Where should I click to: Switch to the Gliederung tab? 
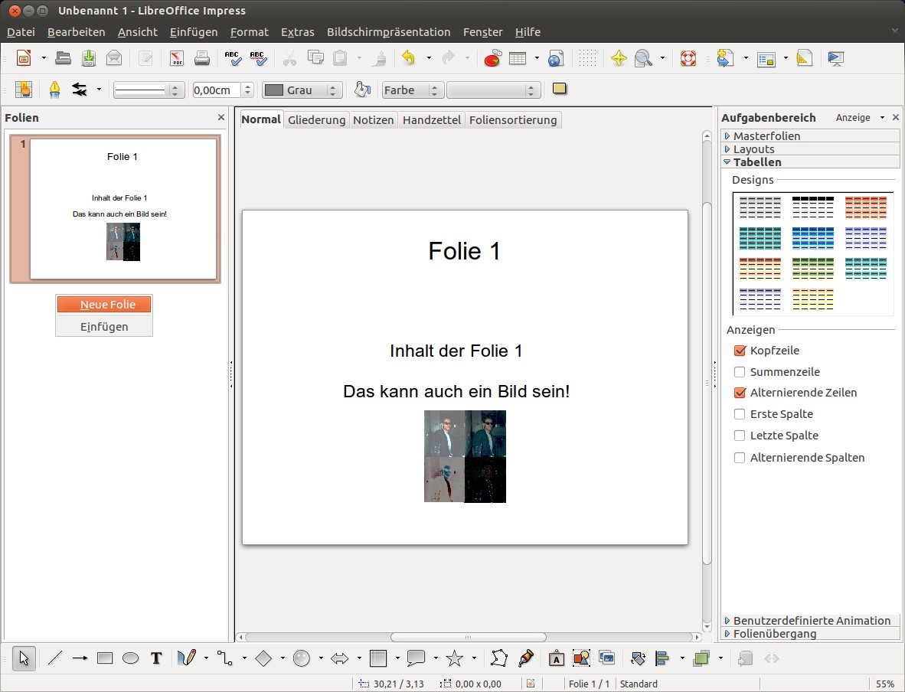[x=316, y=120]
